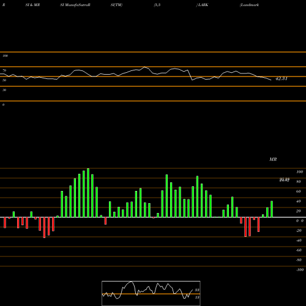Click the current RSI value '42.31'

[x=282, y=78]
